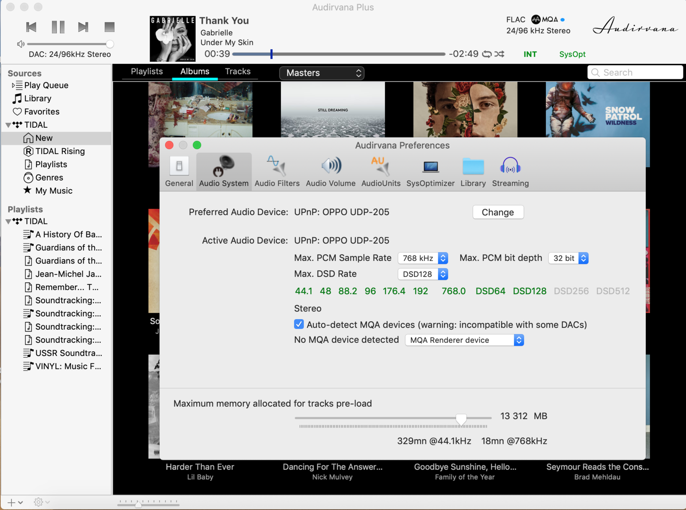
Task: Uncheck Auto-detect MQA devices checkbox
Action: (x=299, y=324)
